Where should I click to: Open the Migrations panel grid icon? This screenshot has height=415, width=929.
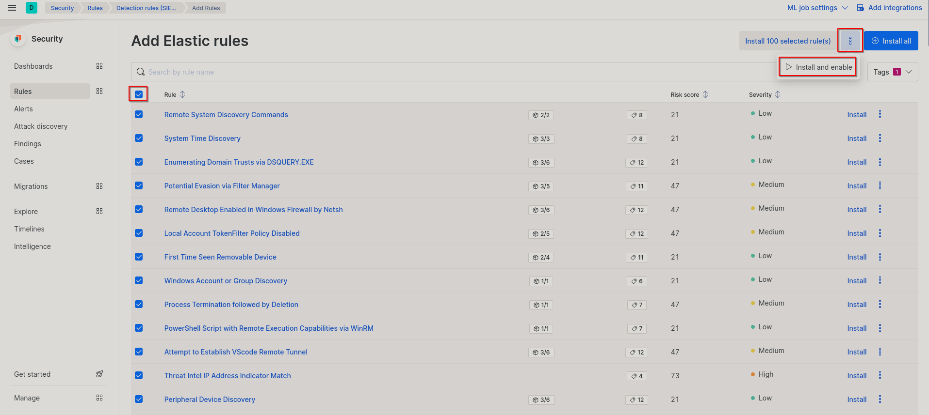point(99,186)
